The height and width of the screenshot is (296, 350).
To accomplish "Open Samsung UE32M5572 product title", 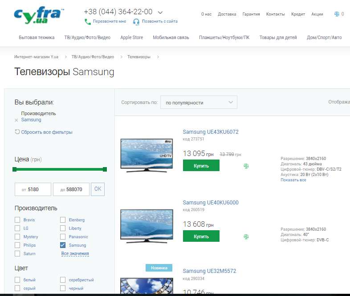I will [209, 271].
